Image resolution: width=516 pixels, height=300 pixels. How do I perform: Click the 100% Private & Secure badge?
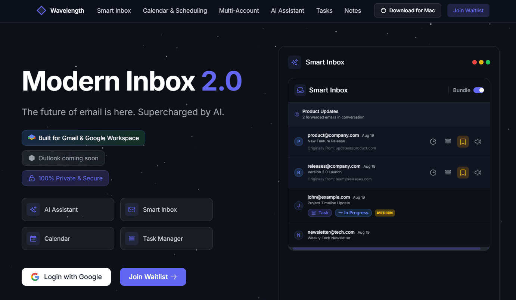[x=65, y=178]
